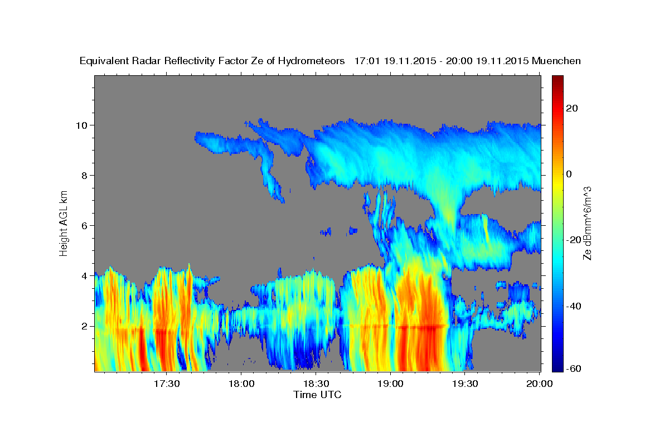Click the '19:30' time tick label
Image resolution: width=669 pixels, height=446 pixels.
(465, 384)
